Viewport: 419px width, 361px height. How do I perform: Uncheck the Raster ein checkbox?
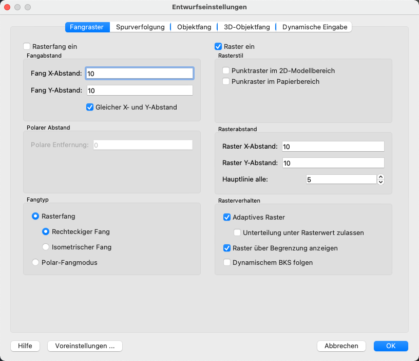(x=218, y=46)
